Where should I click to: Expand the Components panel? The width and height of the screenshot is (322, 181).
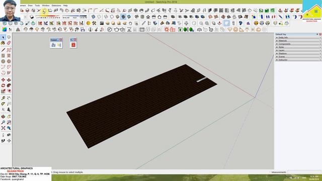pyautogui.click(x=298, y=44)
